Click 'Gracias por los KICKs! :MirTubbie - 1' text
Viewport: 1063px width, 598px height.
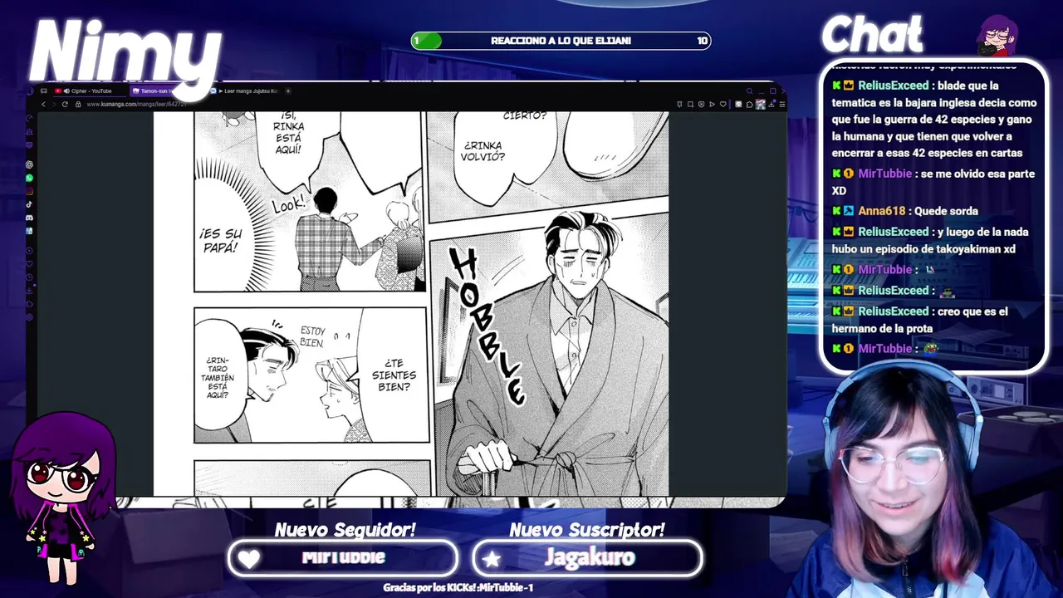point(458,587)
